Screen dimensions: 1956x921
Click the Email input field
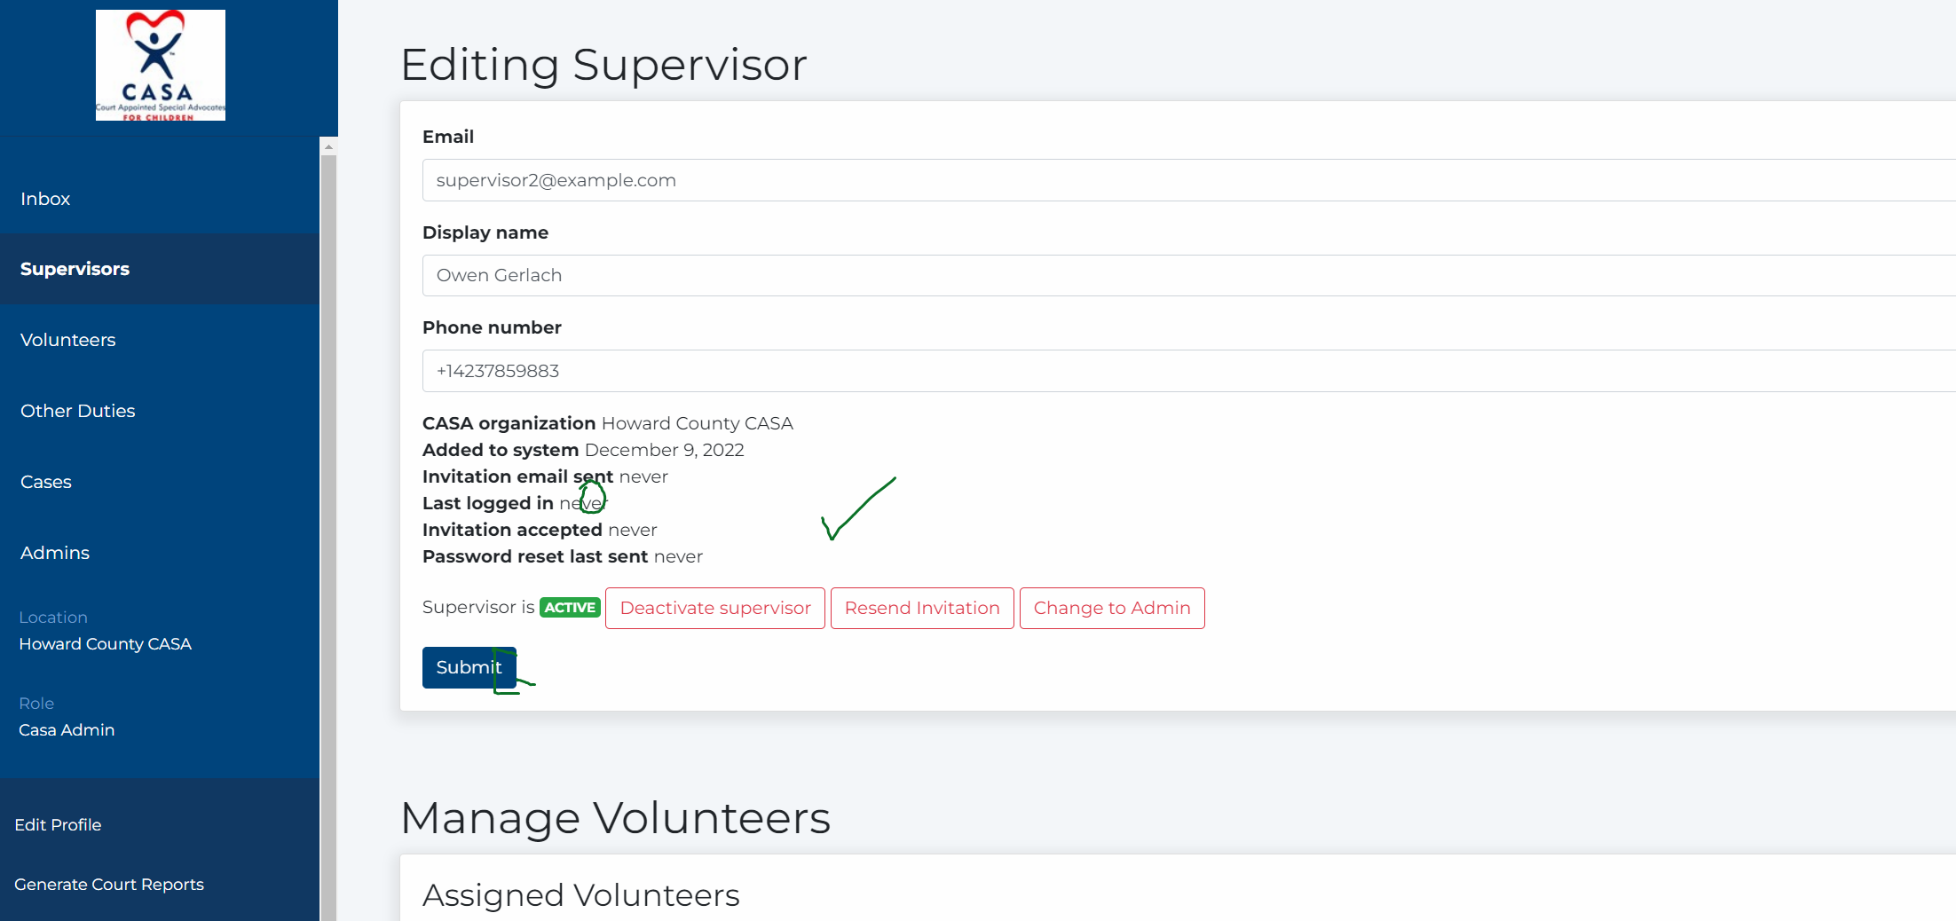pyautogui.click(x=799, y=179)
